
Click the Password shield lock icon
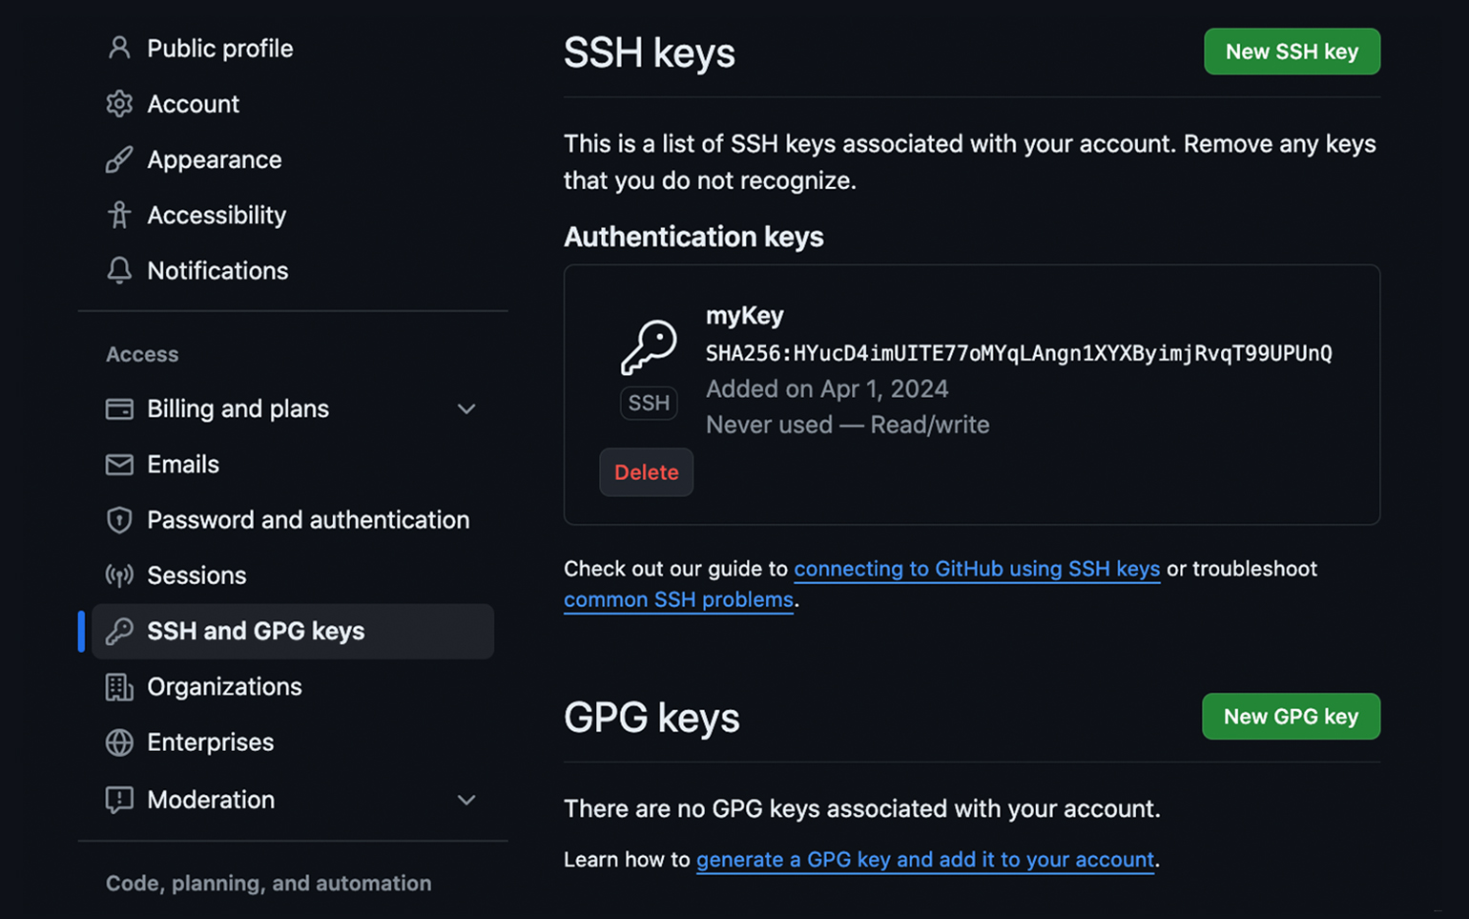119,520
